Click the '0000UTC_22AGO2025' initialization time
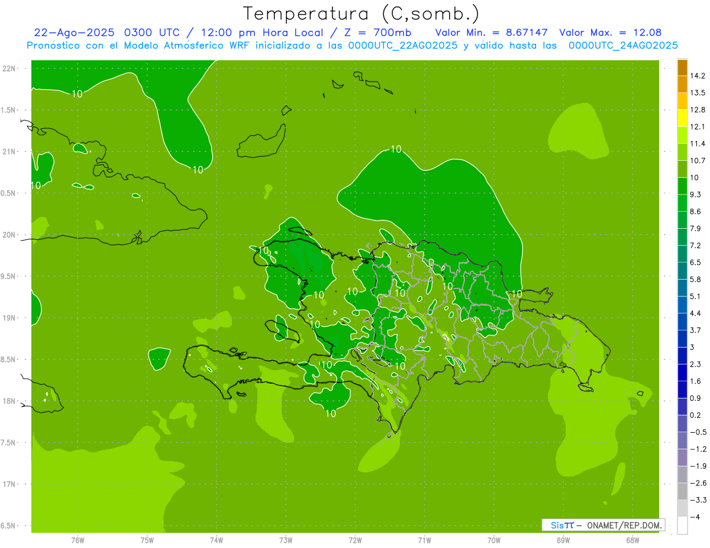Screen dimensions: 710x548 coord(402,46)
